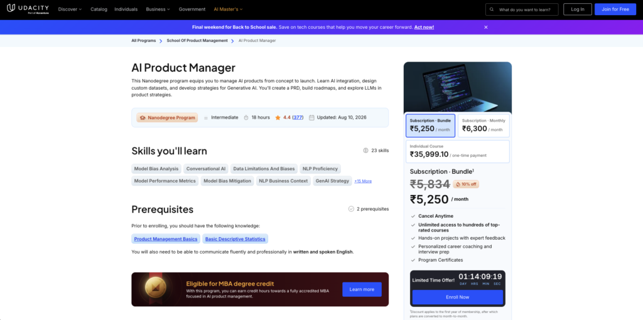Click the breadcrumb arrow after School Of Product Management
Image resolution: width=643 pixels, height=320 pixels.
[x=232, y=41]
